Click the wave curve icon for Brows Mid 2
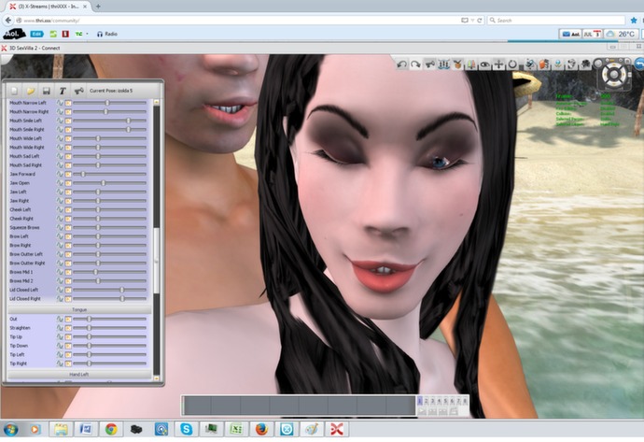 click(x=60, y=281)
